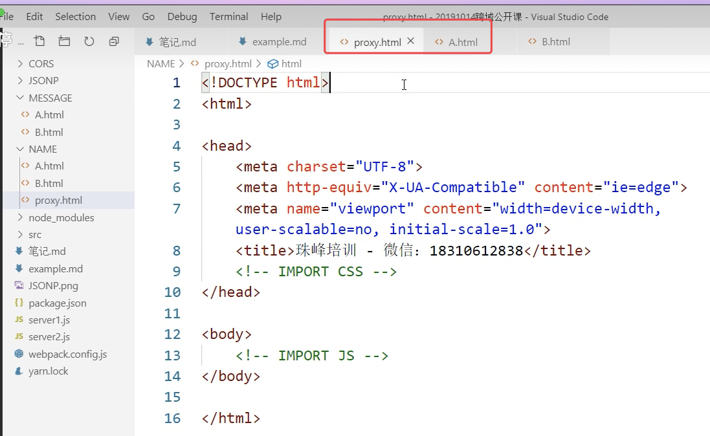Switch to the example.md tab
This screenshot has width=710, height=436.
click(272, 41)
